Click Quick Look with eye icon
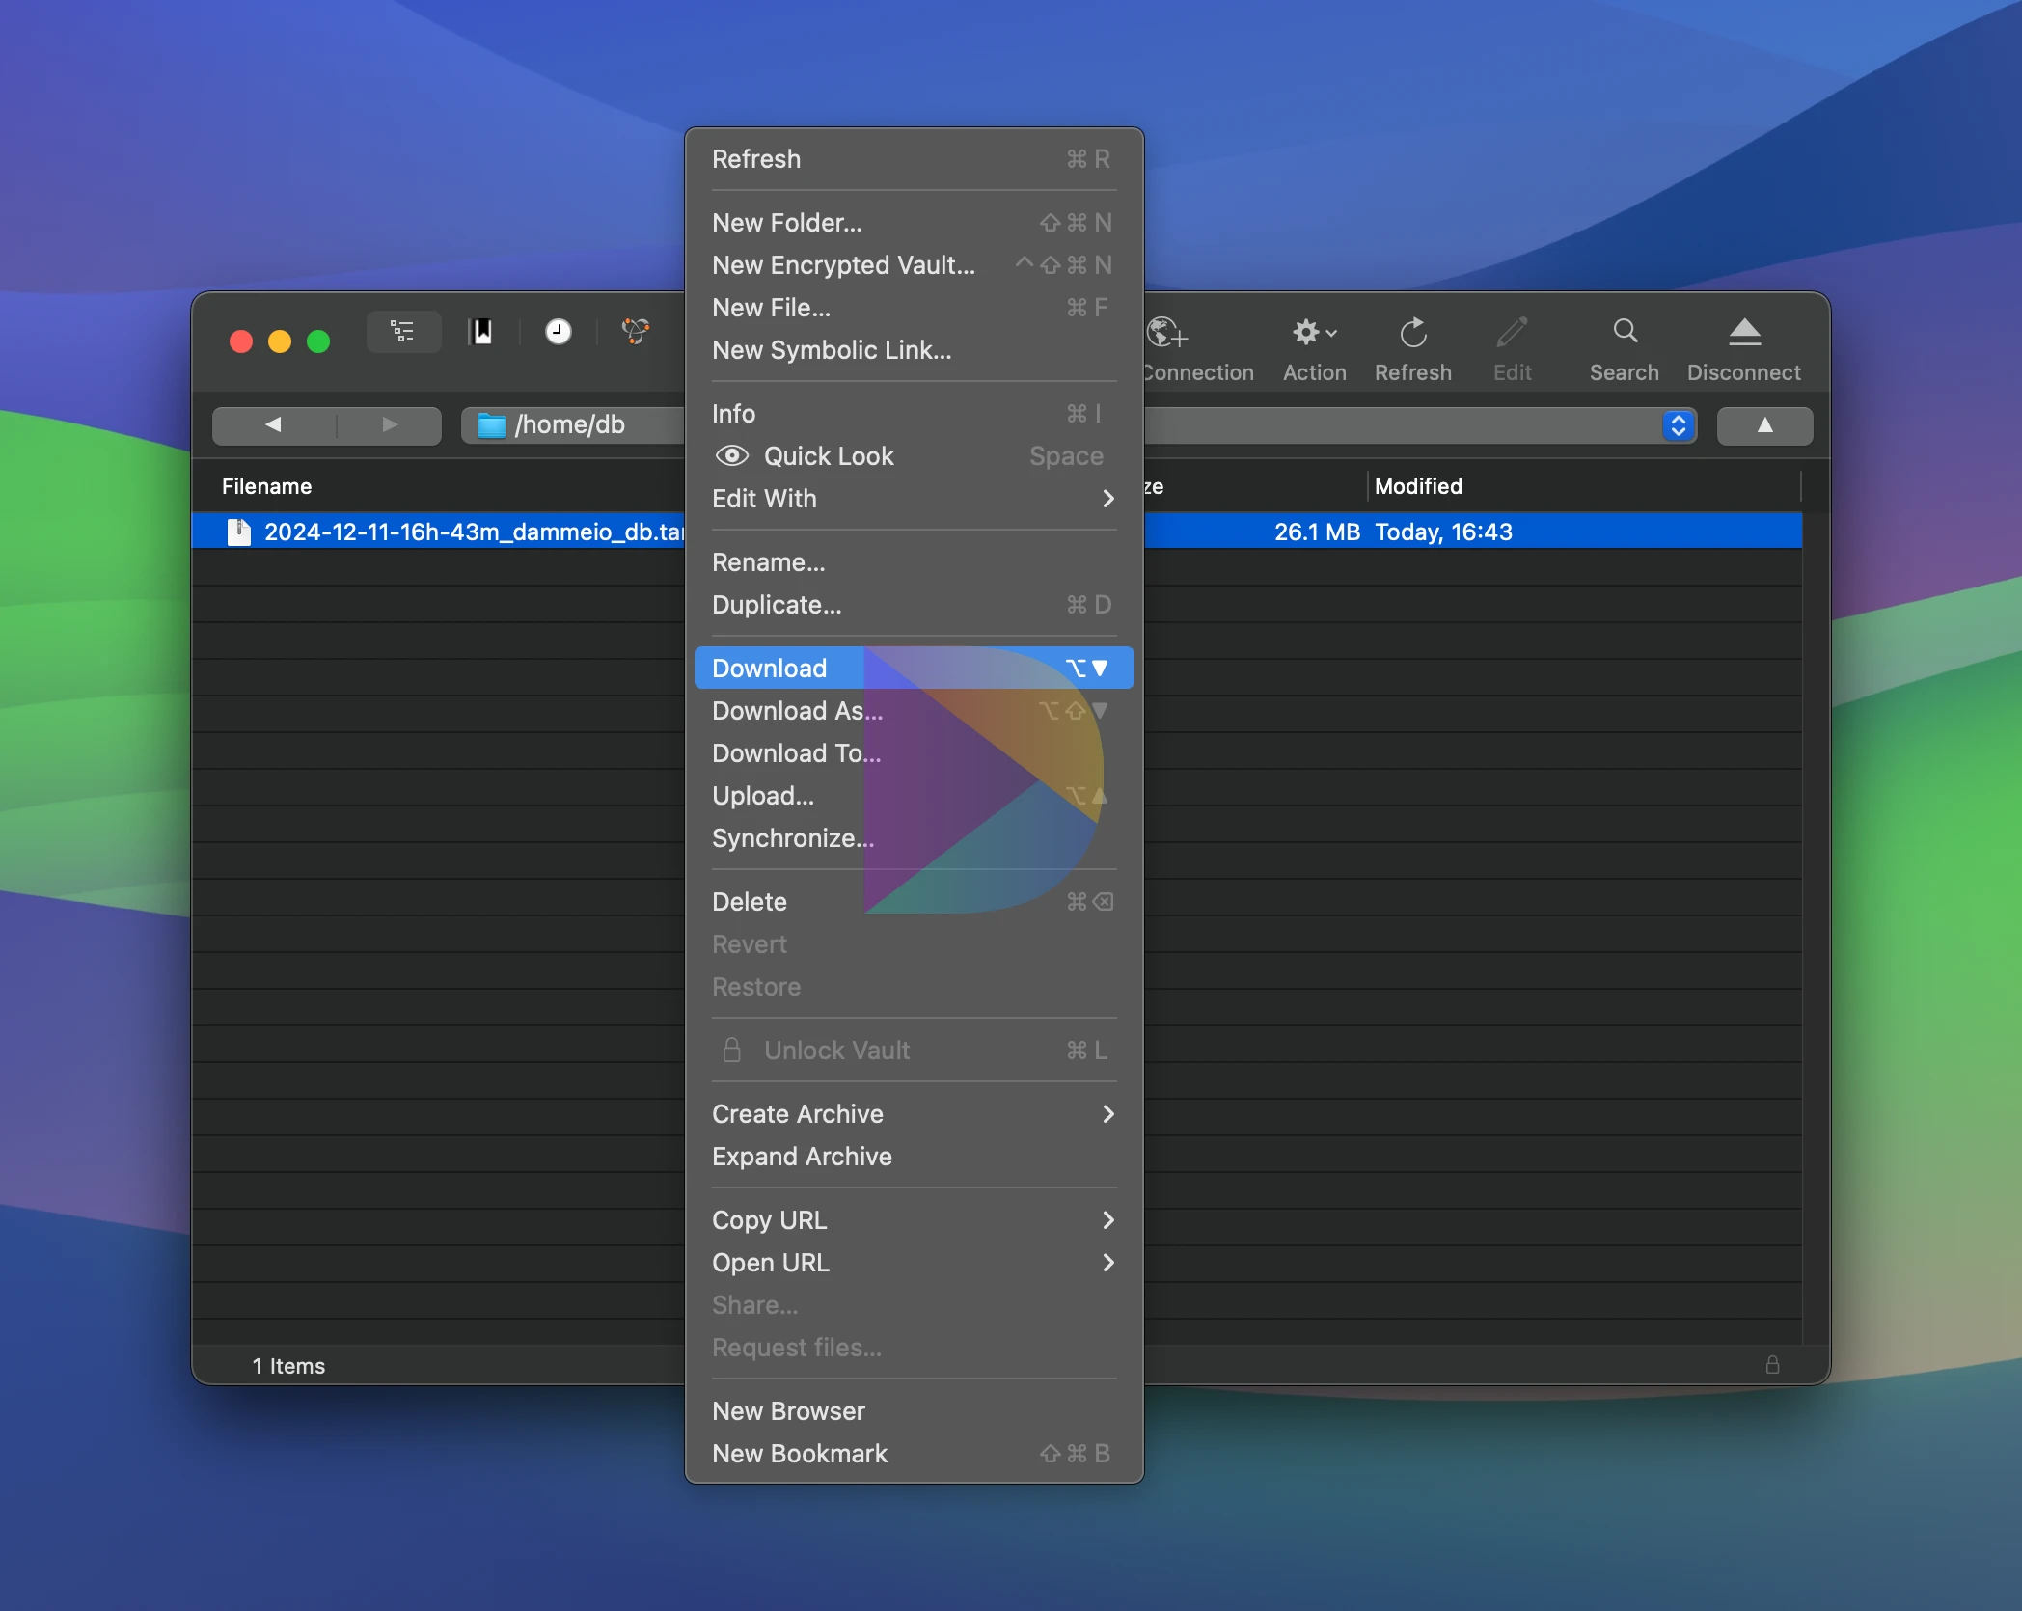The image size is (2022, 1611). click(914, 456)
